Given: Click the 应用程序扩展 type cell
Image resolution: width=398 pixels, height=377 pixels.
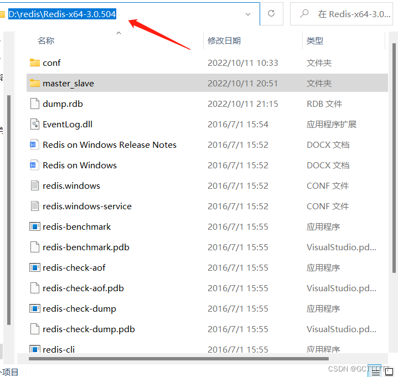Looking at the screenshot, I should pyautogui.click(x=332, y=125).
